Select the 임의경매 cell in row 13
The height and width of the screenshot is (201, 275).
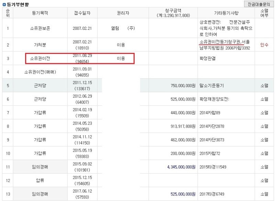40,194
